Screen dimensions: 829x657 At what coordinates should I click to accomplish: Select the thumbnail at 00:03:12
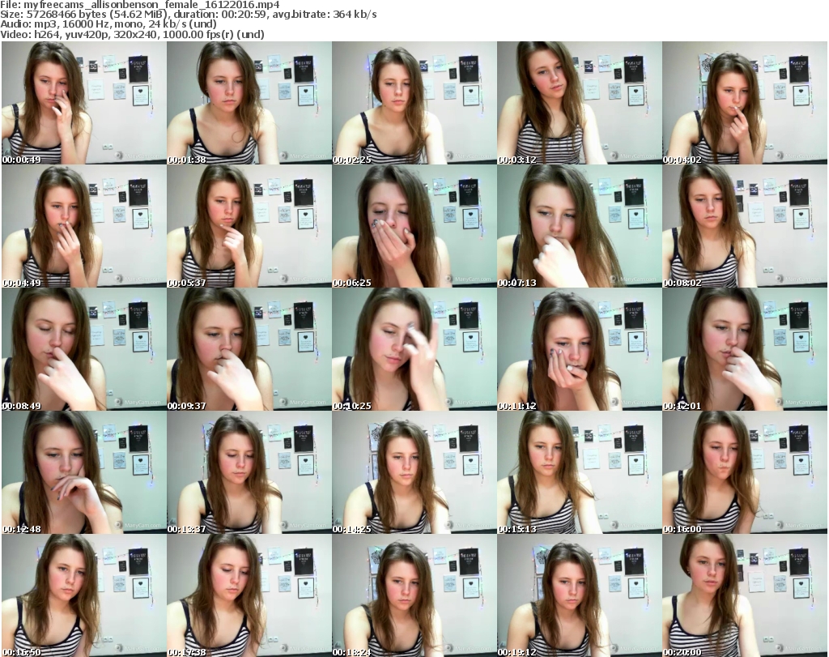[x=579, y=103]
